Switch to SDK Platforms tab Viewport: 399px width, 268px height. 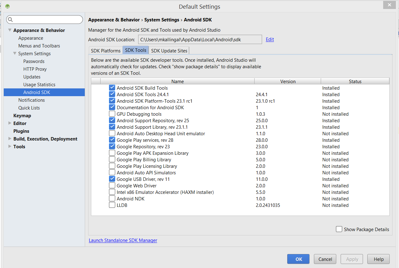(106, 51)
